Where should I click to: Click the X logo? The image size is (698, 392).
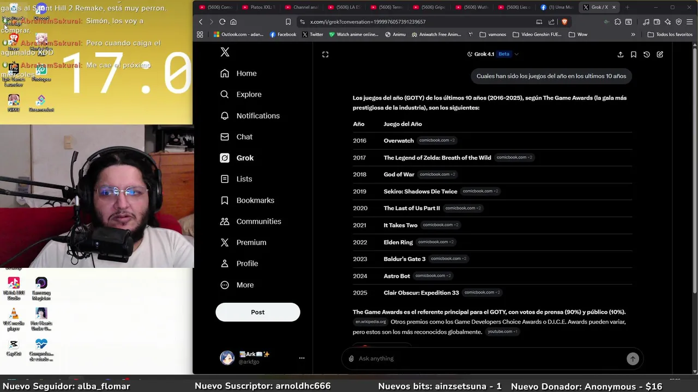pyautogui.click(x=225, y=52)
